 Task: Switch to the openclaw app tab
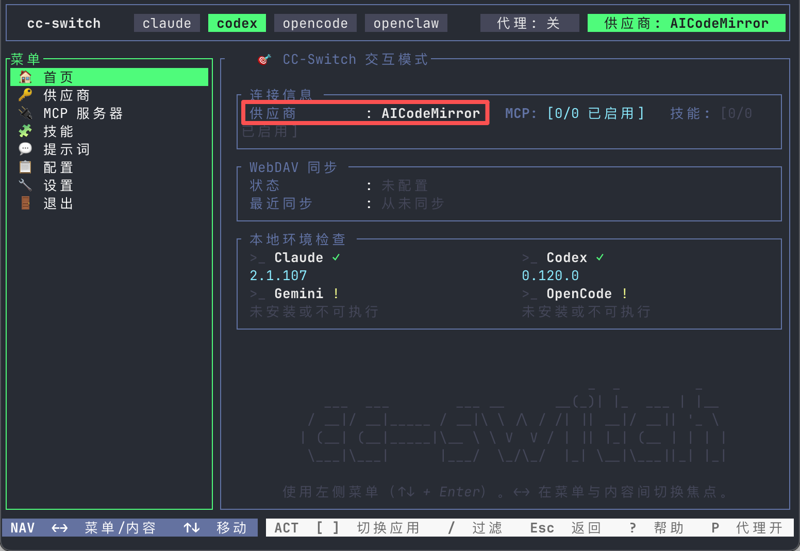click(x=406, y=23)
